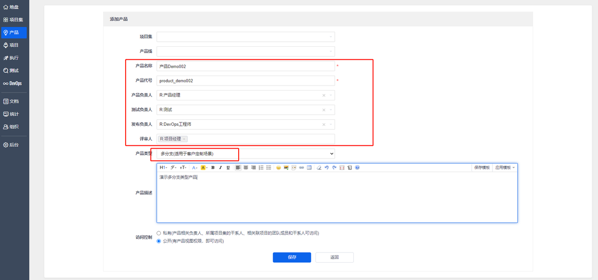This screenshot has height=280, width=598.
Task: Toggle italic formatting in description editor
Action: 220,168
